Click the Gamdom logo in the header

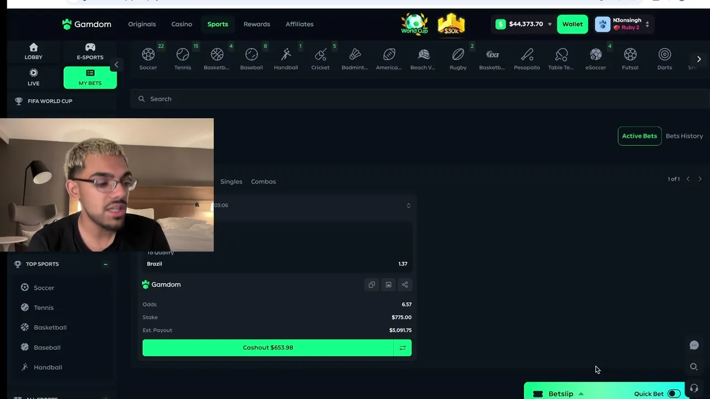[x=87, y=24]
